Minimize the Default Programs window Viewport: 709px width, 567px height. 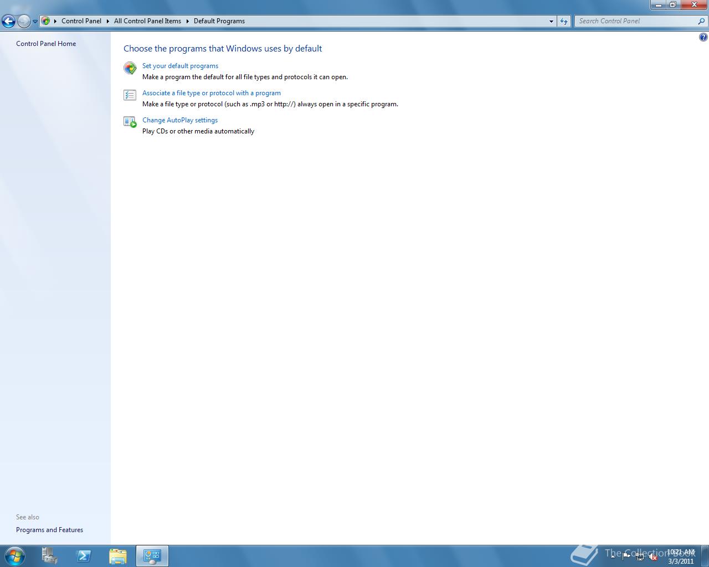658,4
